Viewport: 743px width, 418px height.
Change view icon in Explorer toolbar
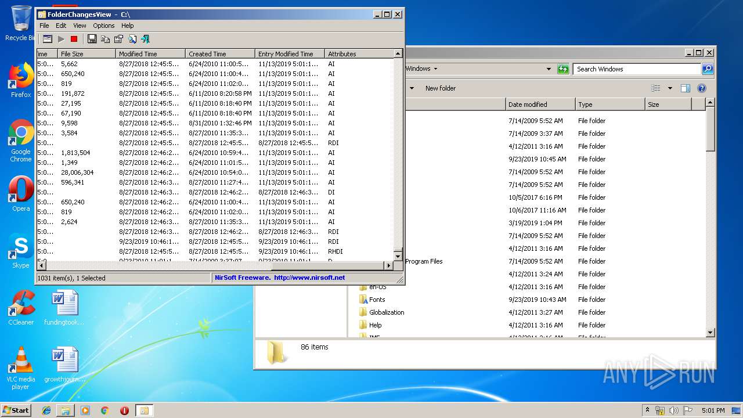pos(656,88)
